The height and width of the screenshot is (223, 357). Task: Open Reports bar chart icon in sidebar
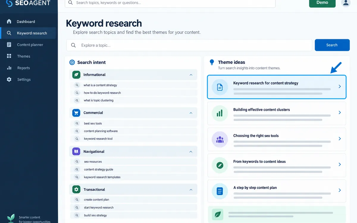pos(9,68)
